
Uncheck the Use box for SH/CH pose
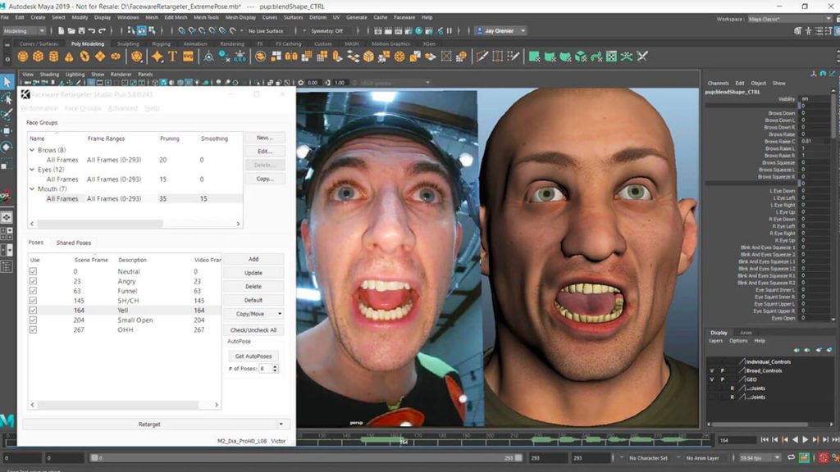click(x=33, y=301)
